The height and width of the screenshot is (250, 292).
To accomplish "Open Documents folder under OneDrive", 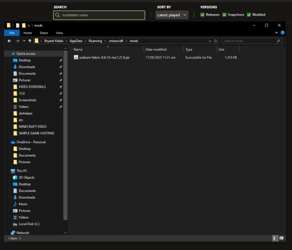I will tap(27, 155).
